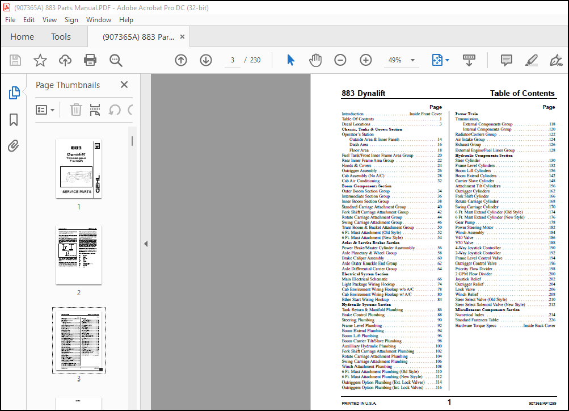The width and height of the screenshot is (569, 411).
Task: Click 'Lock Valve' contents entry
Action: pos(505,290)
